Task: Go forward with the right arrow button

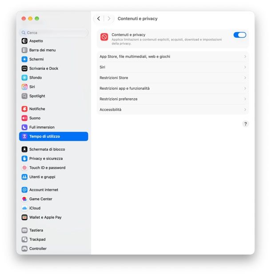Action: coord(109,19)
